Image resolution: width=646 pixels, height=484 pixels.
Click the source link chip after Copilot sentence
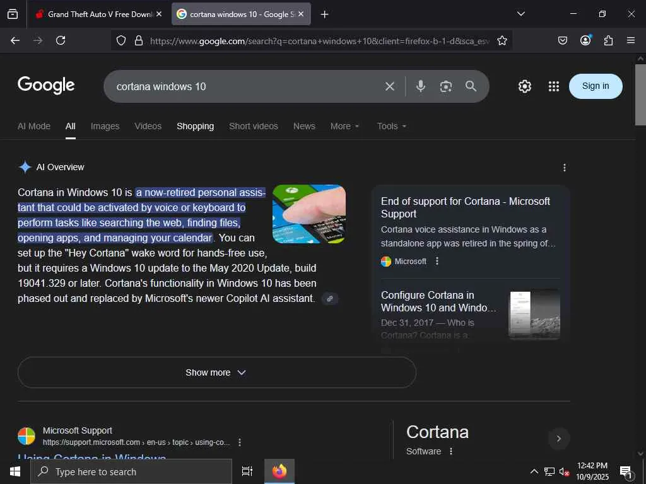(329, 299)
